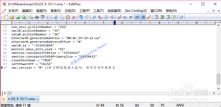This screenshot has width=221, height=107.
Task: Click the softPowerOff = "FALSE" line
Action: pos(32,64)
